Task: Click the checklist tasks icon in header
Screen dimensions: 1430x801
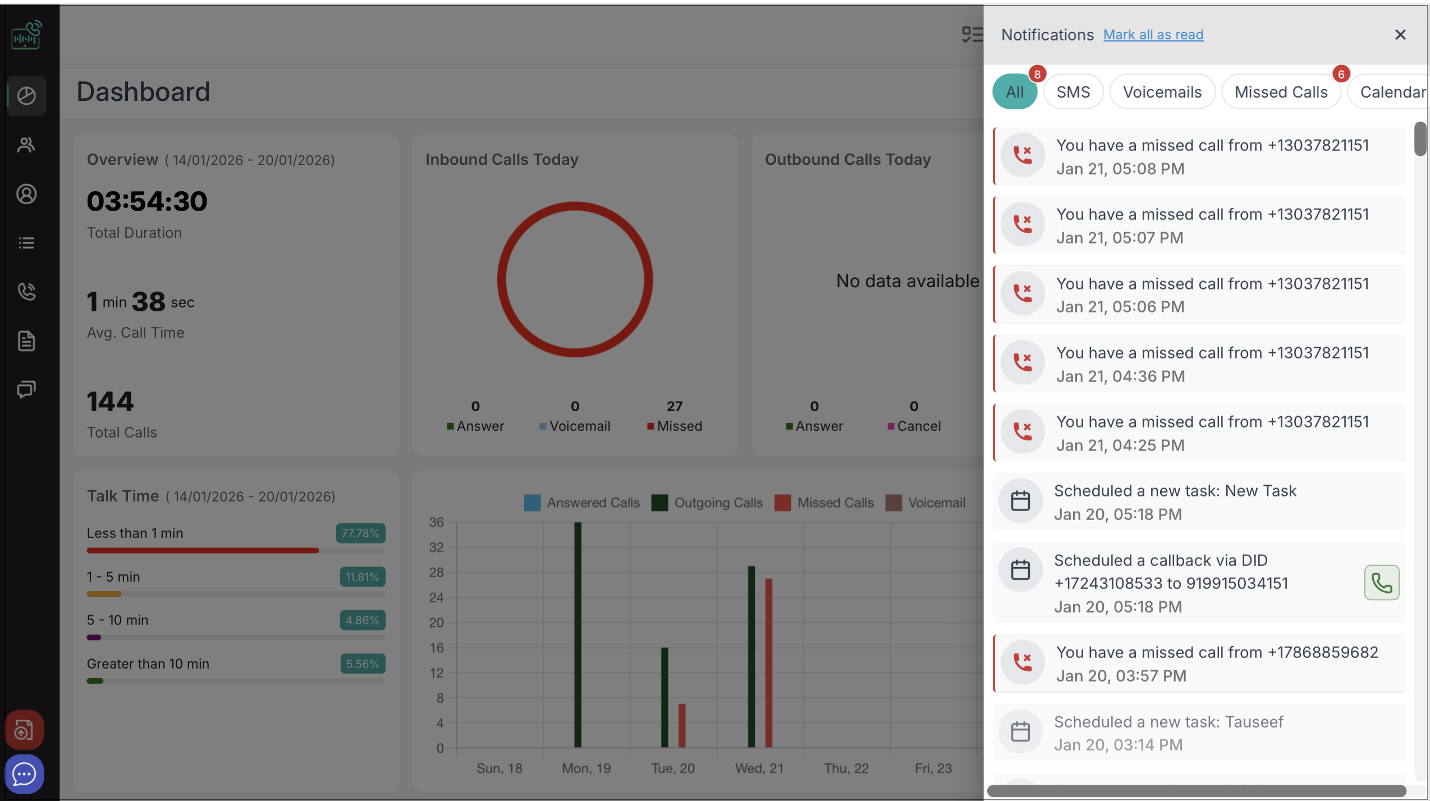Action: point(971,35)
